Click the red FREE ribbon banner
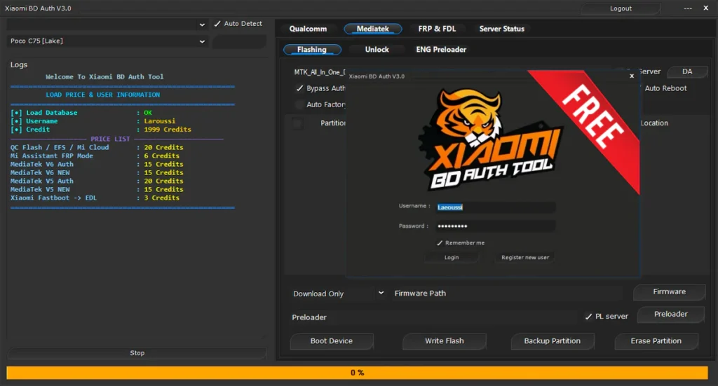Screen dimensions: 718x386 click(x=593, y=118)
